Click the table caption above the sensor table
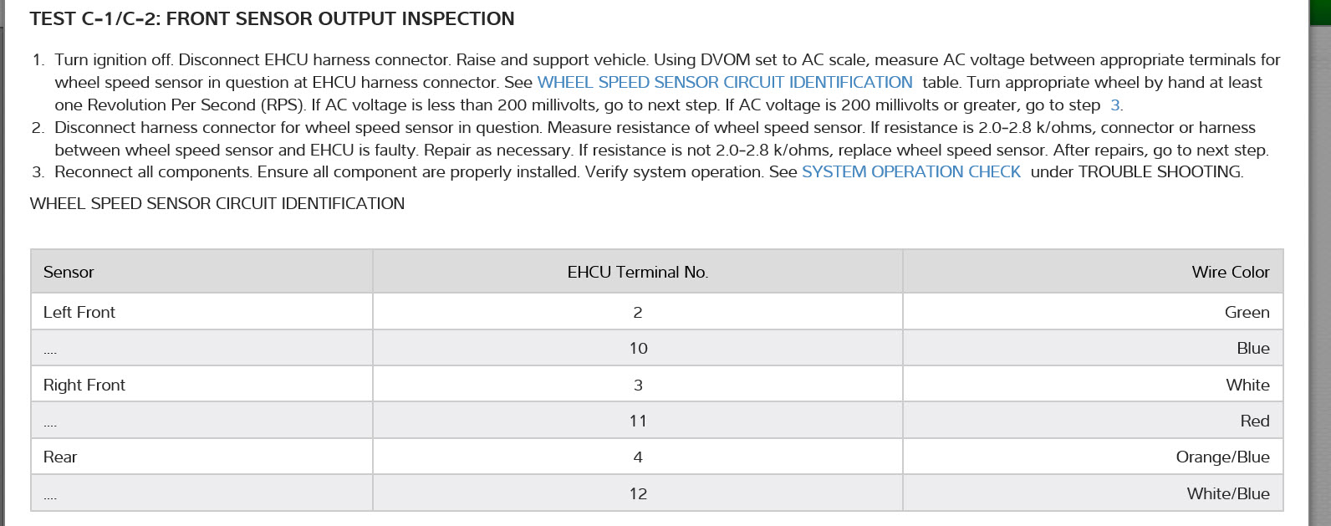 click(x=217, y=203)
